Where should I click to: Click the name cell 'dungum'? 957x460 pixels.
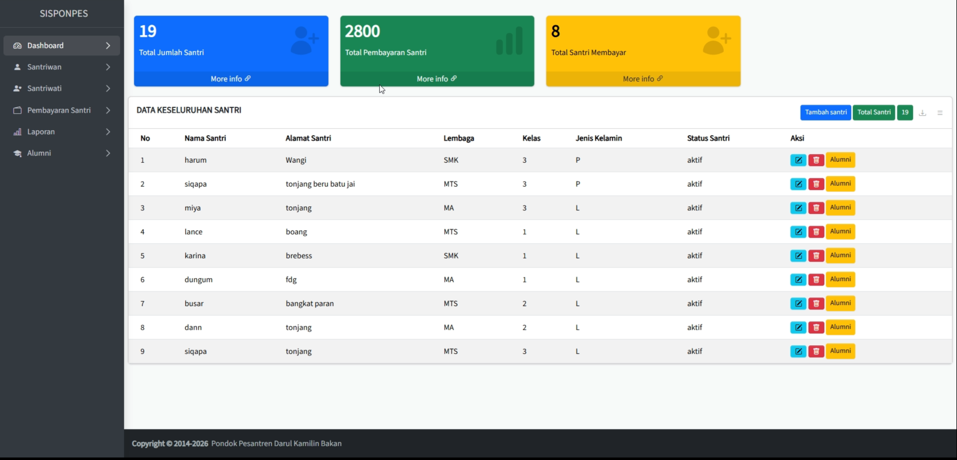click(199, 280)
